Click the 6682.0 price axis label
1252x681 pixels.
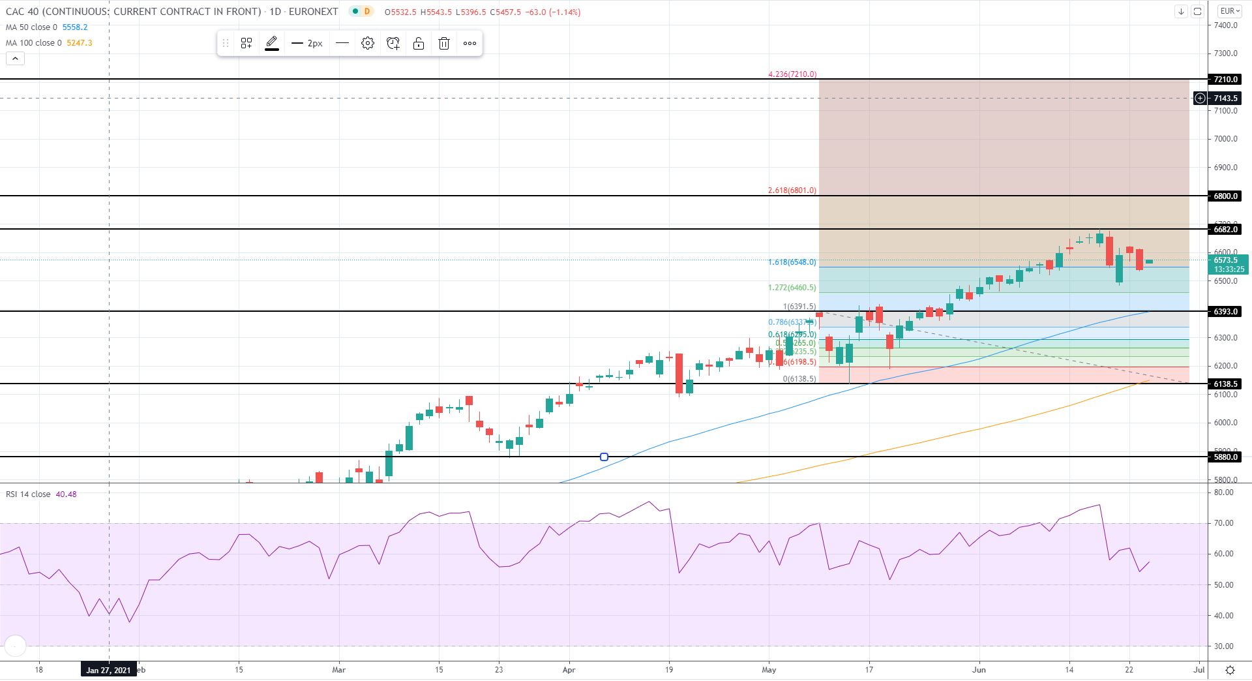click(1225, 230)
